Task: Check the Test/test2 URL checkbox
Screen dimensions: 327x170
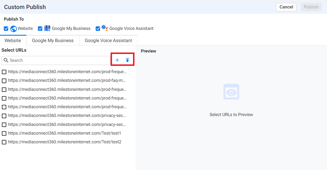Action: pyautogui.click(x=4, y=142)
